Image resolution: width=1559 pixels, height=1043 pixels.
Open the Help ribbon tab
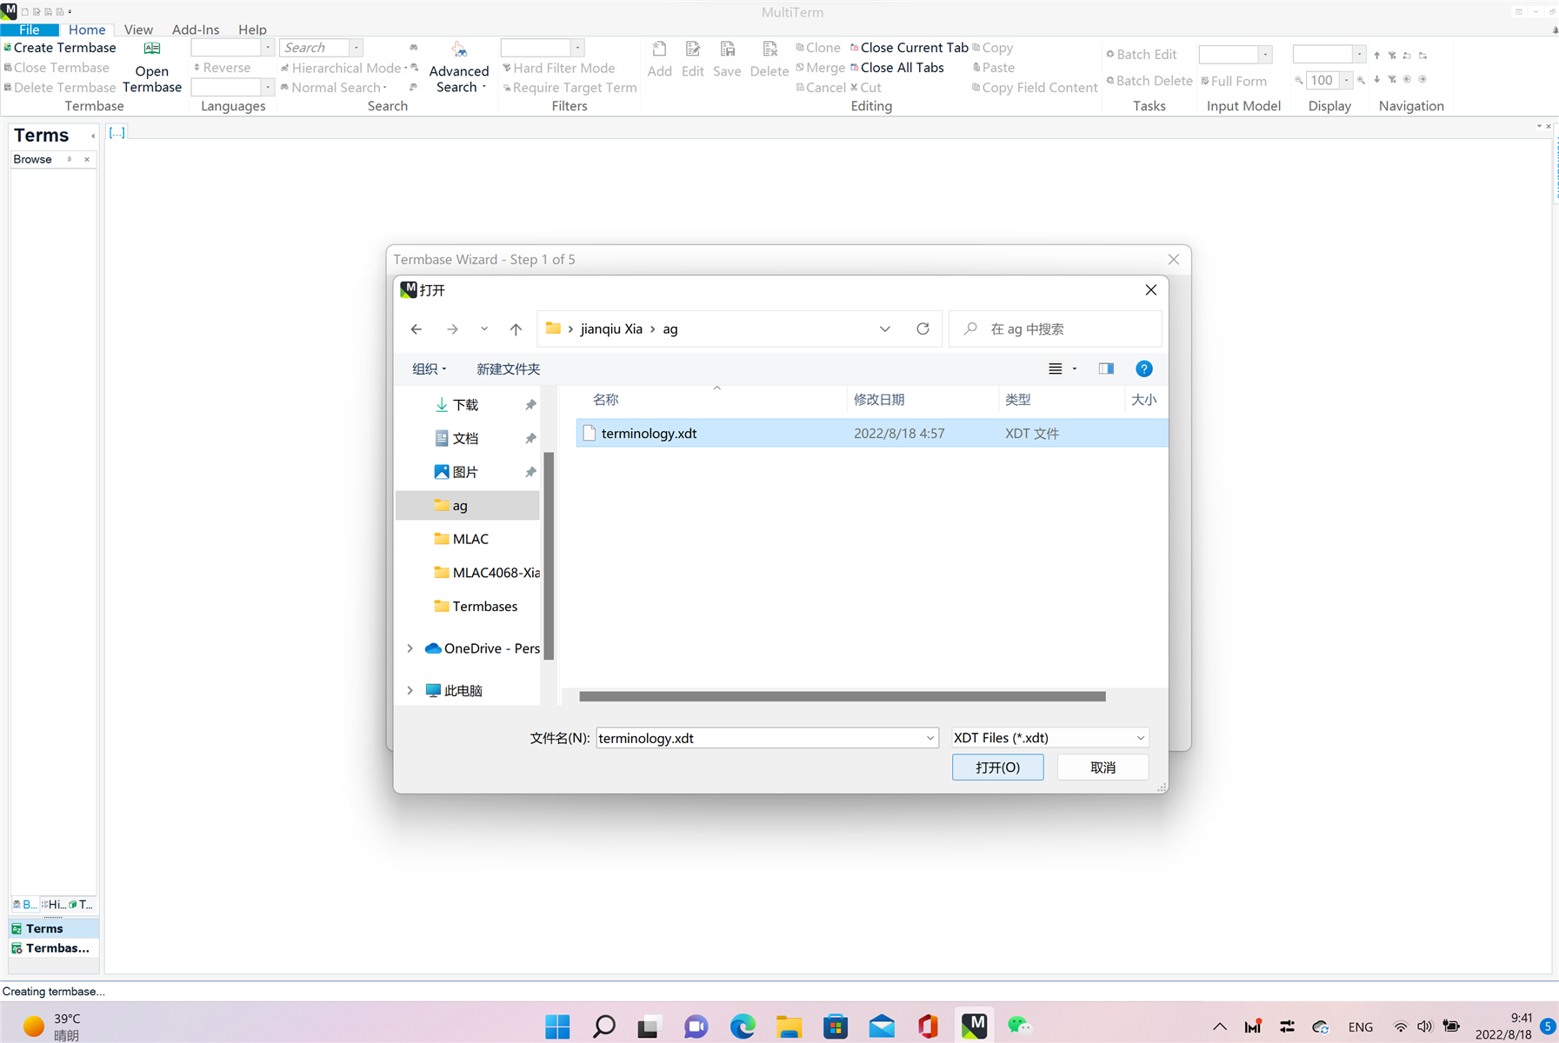[252, 30]
